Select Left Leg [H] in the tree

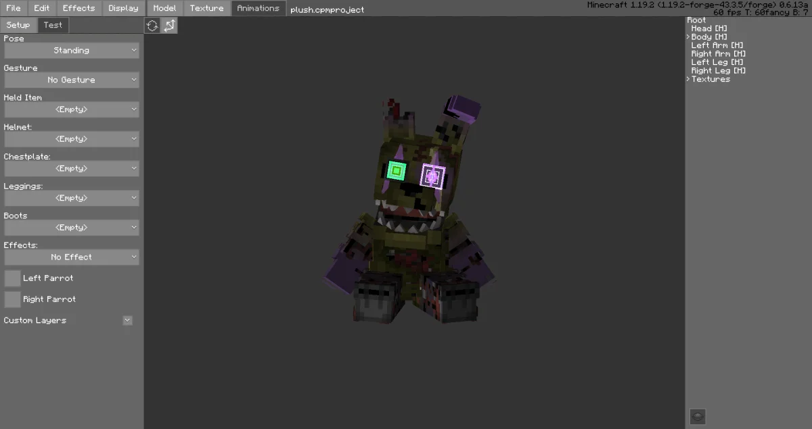717,62
